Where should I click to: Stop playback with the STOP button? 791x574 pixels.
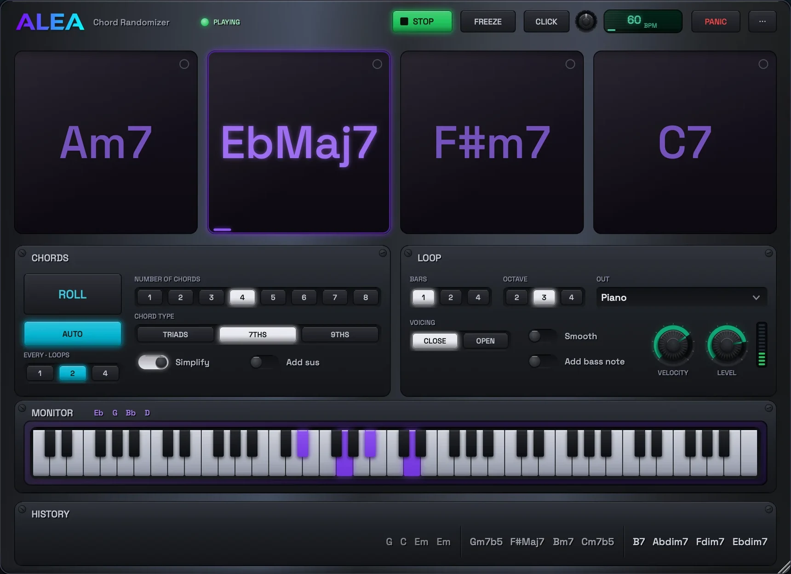422,22
